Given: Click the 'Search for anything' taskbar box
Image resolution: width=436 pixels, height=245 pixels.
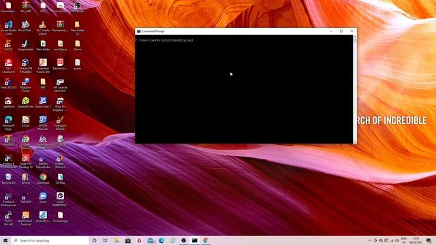Looking at the screenshot, I should (x=50, y=240).
